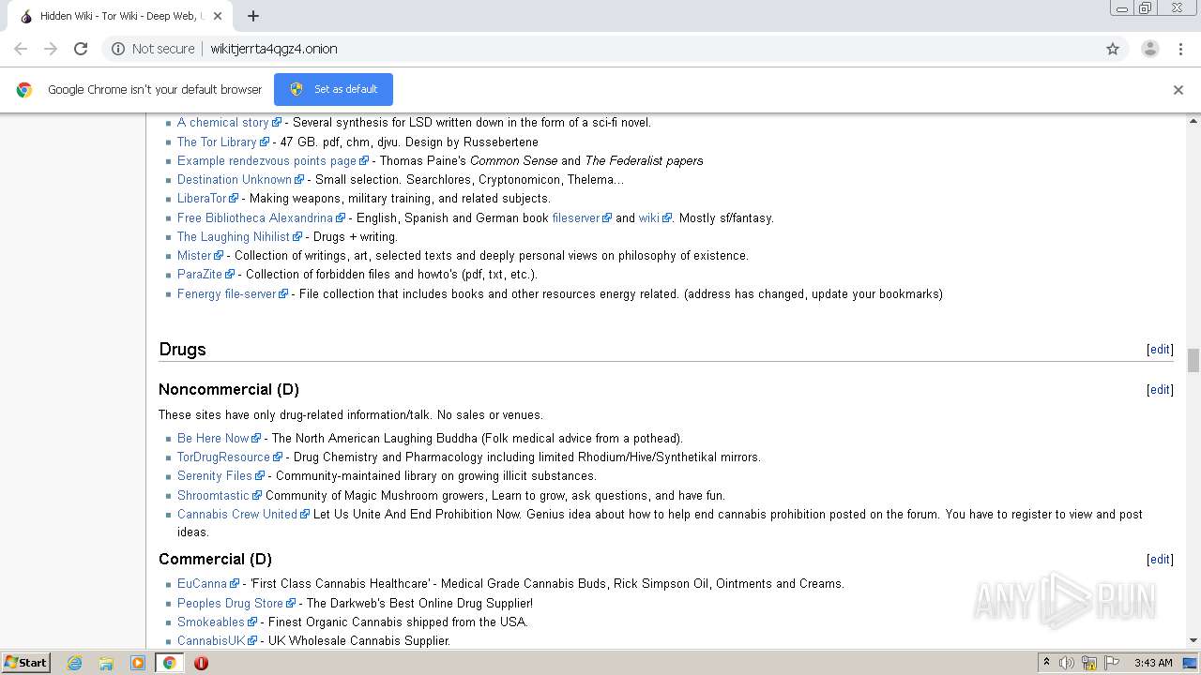Edit the Commercial (D) section
The width and height of the screenshot is (1201, 675).
[1160, 559]
